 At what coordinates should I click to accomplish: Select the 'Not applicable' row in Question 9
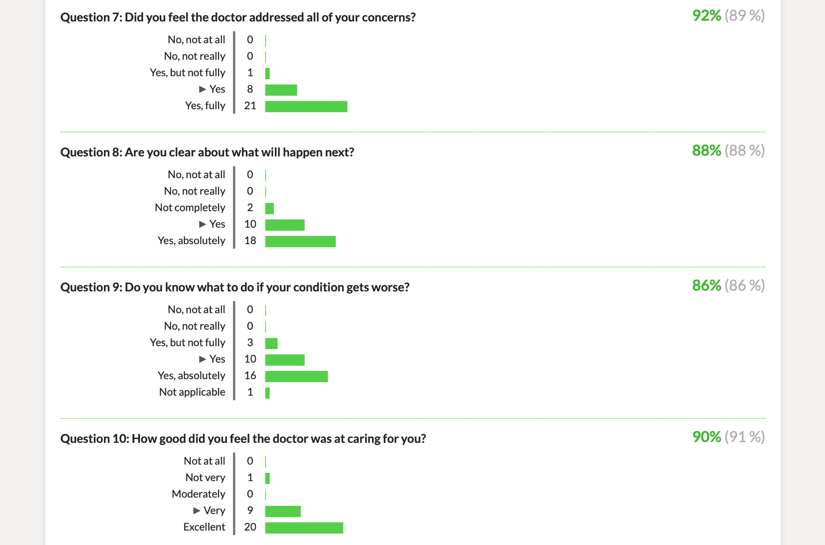(x=214, y=392)
